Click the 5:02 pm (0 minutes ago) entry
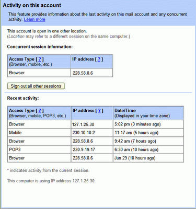This screenshot has height=209, width=196. pyautogui.click(x=137, y=124)
